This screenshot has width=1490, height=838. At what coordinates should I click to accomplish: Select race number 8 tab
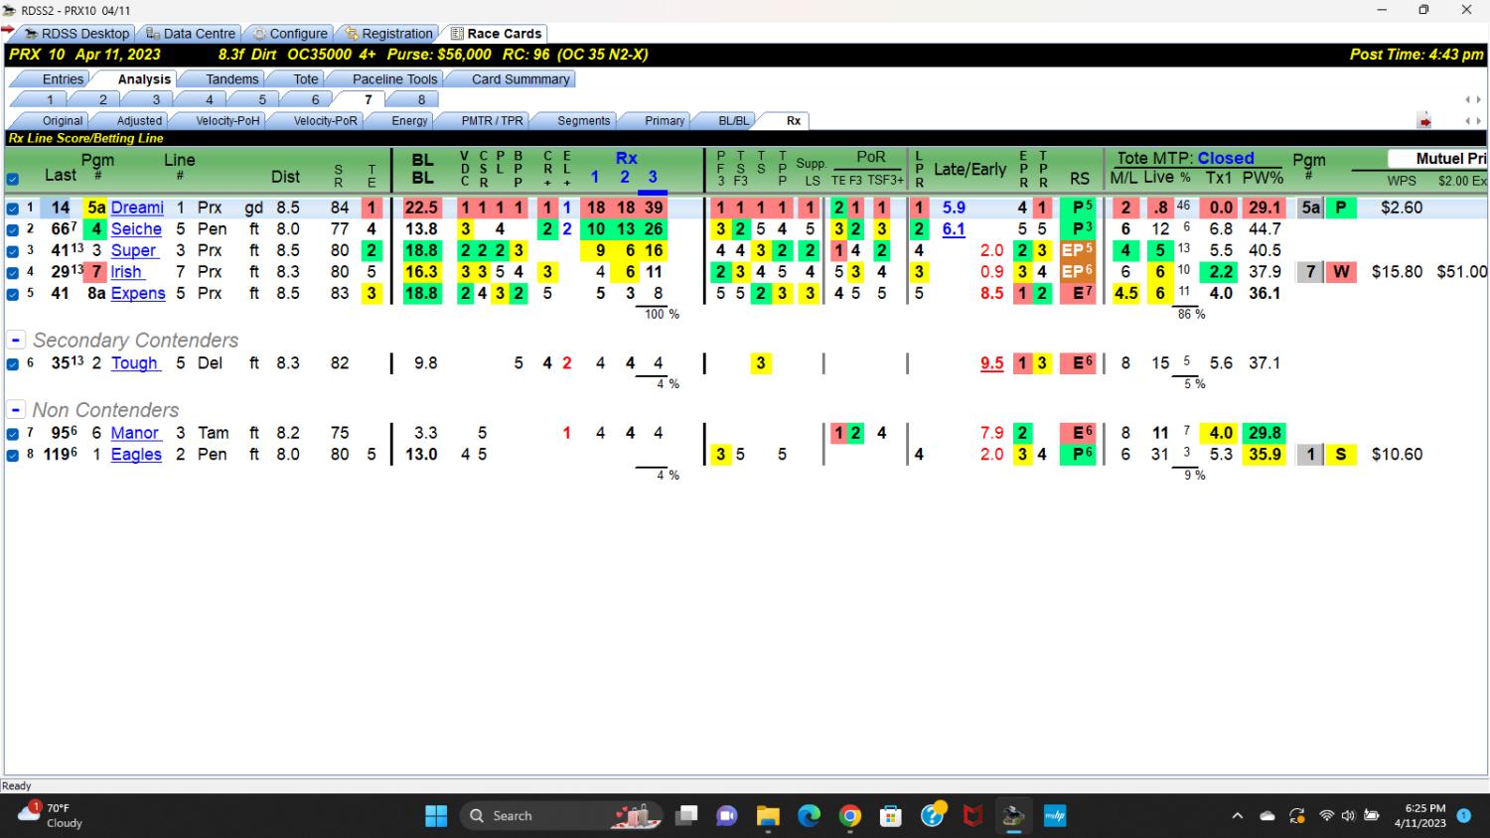tap(421, 99)
